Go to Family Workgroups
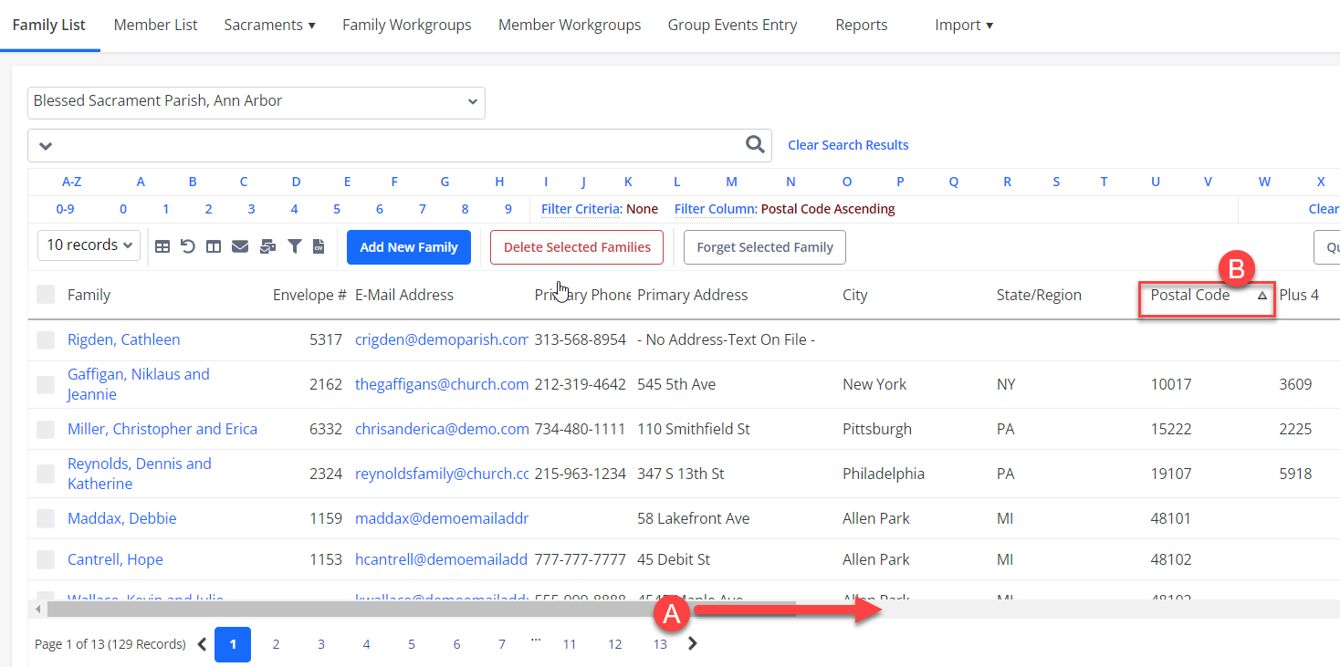This screenshot has width=1340, height=667. (407, 26)
